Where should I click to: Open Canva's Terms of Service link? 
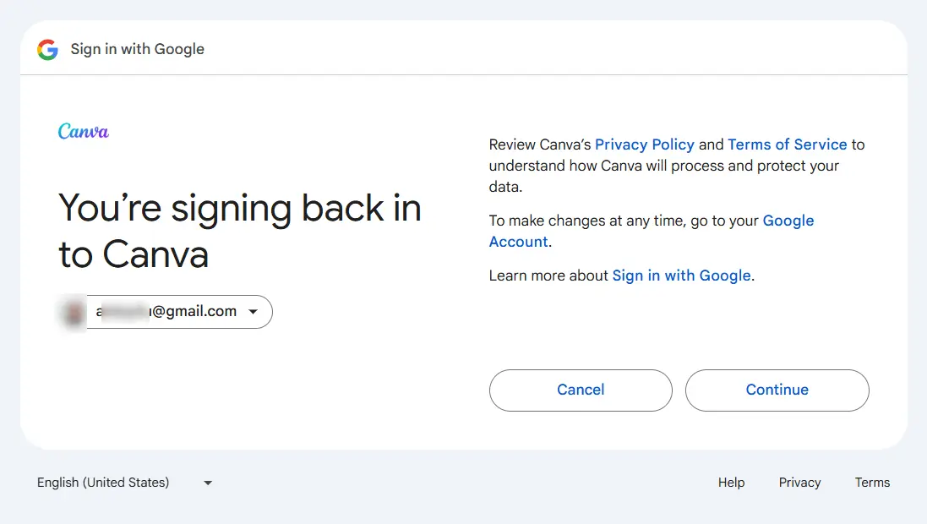[x=787, y=145]
